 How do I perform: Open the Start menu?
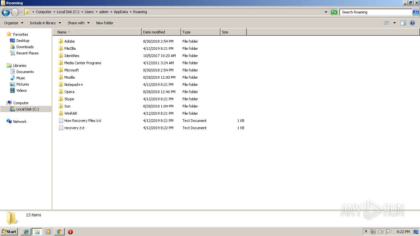pyautogui.click(x=9, y=232)
